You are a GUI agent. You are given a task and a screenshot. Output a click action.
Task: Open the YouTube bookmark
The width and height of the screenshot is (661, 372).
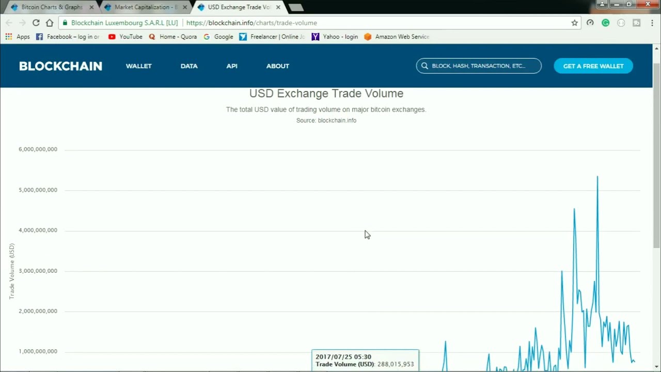[x=125, y=37]
